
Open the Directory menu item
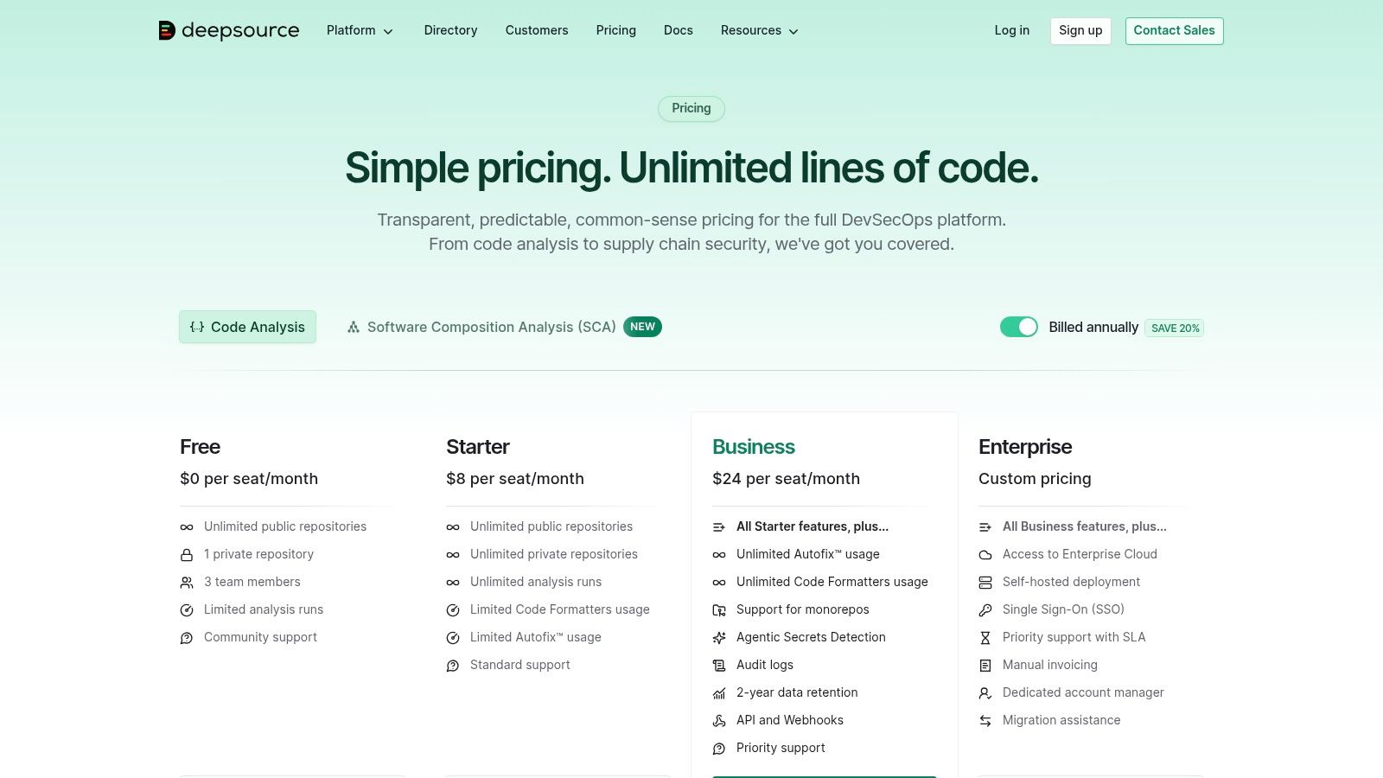450,31
